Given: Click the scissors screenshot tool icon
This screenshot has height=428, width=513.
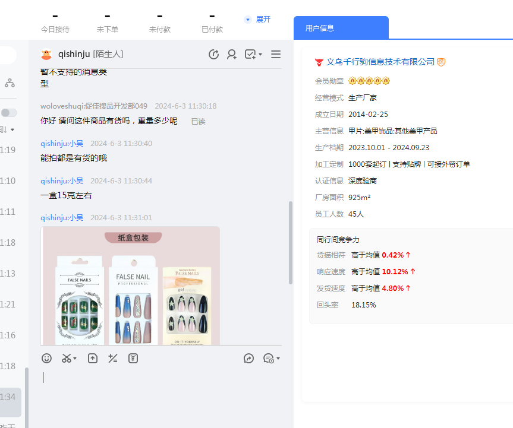Looking at the screenshot, I should 67,358.
